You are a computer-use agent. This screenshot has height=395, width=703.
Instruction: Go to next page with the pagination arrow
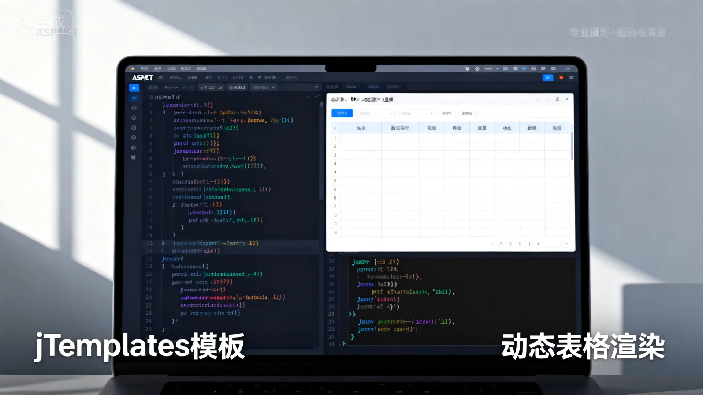[566, 244]
